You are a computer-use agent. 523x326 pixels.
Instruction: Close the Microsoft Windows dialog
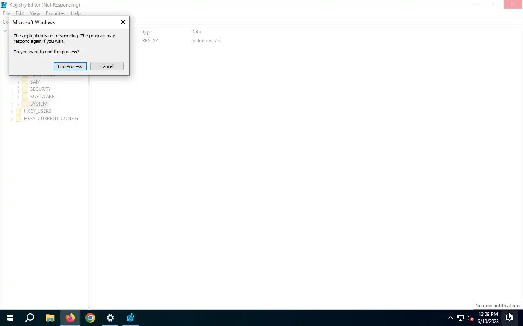(123, 22)
